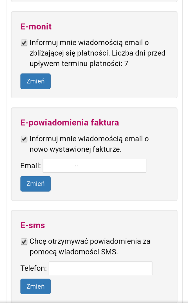Click the 'pomocą wiadomości SMS' label text
Screen dimensions: 188x303
click(x=74, y=252)
